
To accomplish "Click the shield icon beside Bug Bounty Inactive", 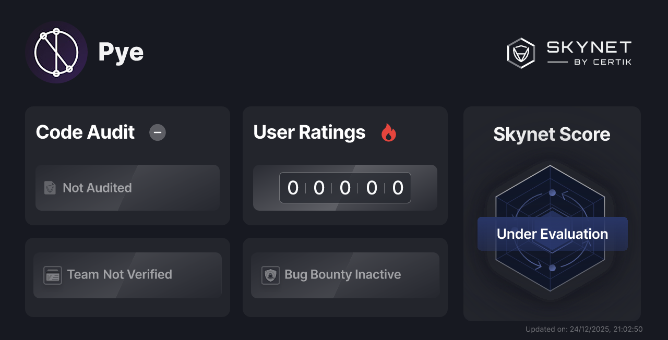I will 270,275.
